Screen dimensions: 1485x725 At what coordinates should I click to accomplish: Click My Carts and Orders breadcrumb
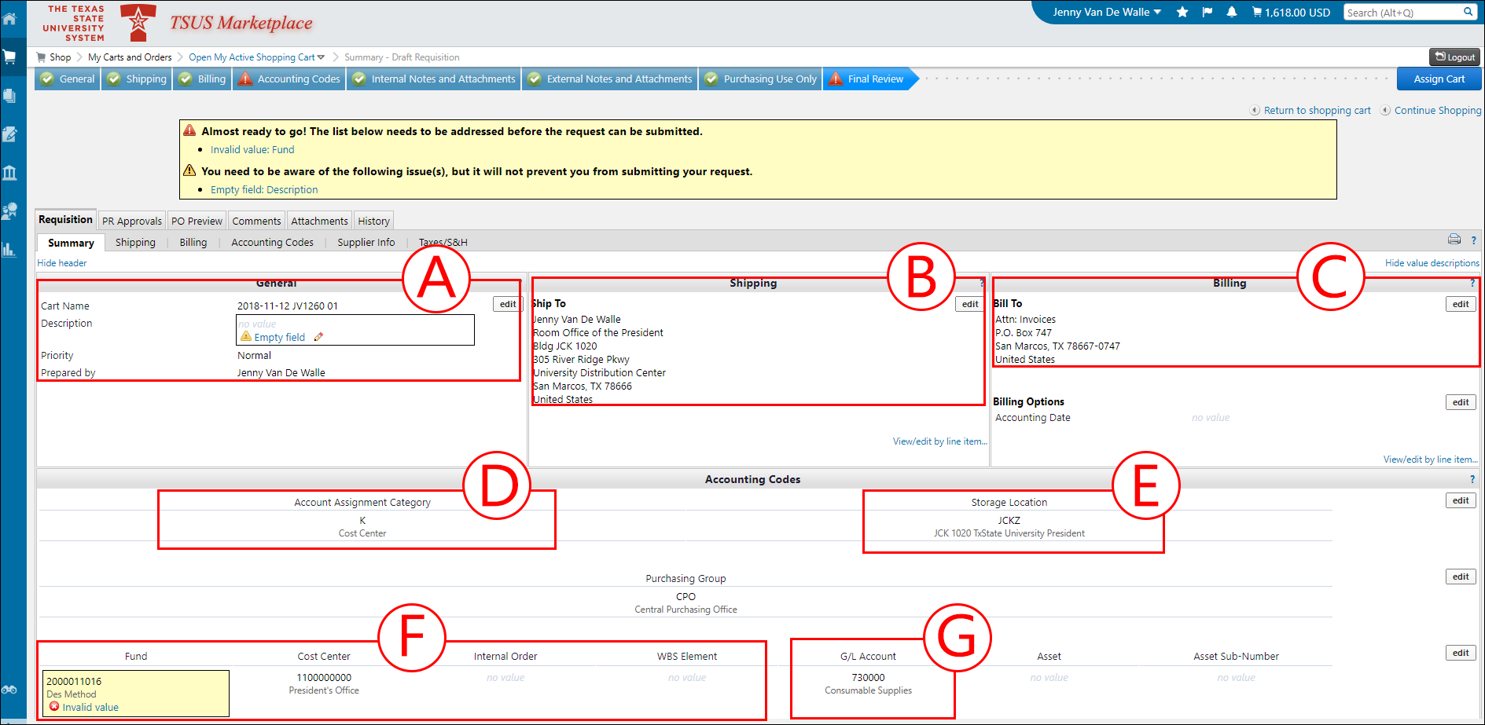(x=130, y=57)
